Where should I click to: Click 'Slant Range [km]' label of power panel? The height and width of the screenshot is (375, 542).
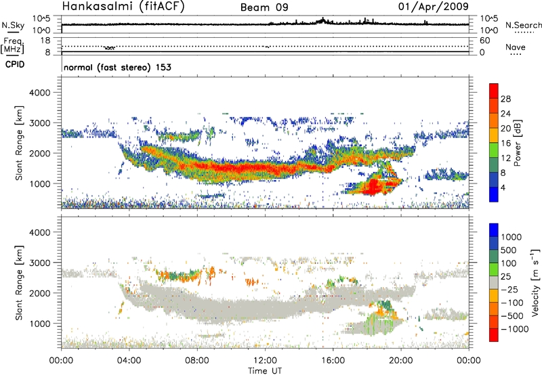(19, 143)
